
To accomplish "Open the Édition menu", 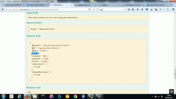I will point(9,1).
